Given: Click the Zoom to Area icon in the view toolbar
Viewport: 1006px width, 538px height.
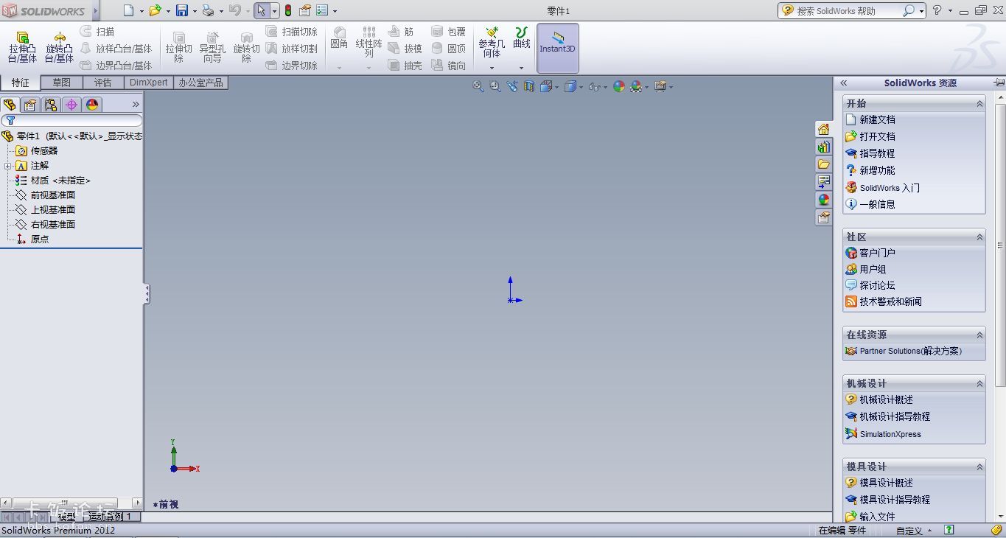Looking at the screenshot, I should coord(495,86).
